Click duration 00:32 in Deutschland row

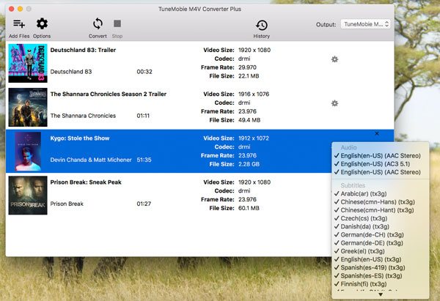[x=144, y=72]
